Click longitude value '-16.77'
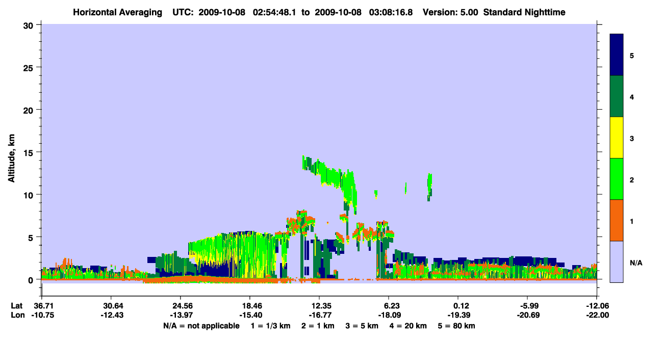Image resolution: width=663 pixels, height=340 pixels. point(319,315)
